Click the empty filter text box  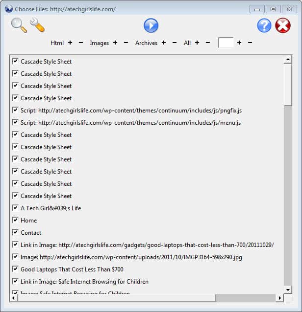pyautogui.click(x=226, y=43)
